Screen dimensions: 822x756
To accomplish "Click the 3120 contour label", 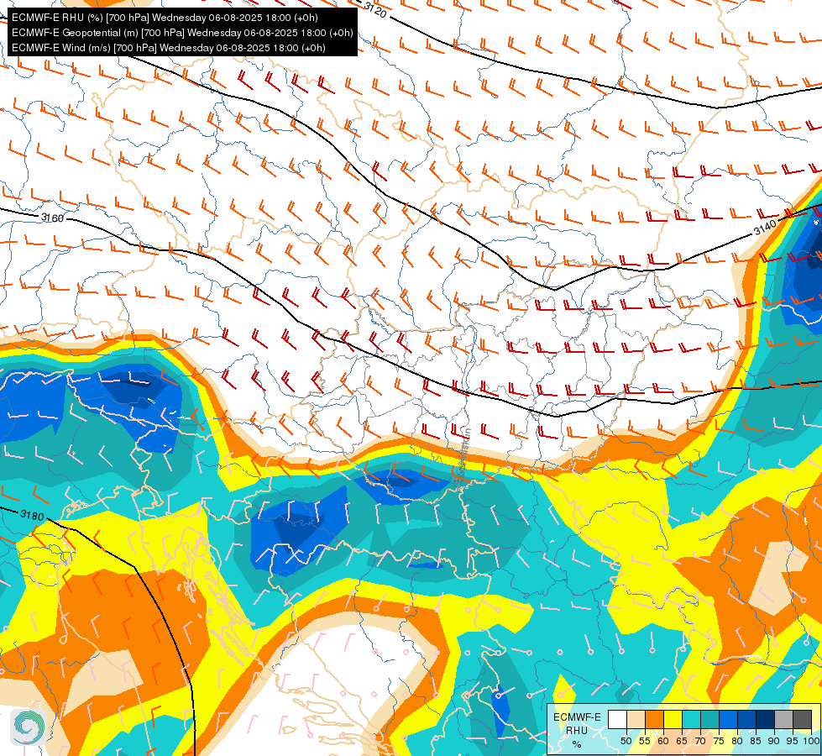I will pos(374,9).
